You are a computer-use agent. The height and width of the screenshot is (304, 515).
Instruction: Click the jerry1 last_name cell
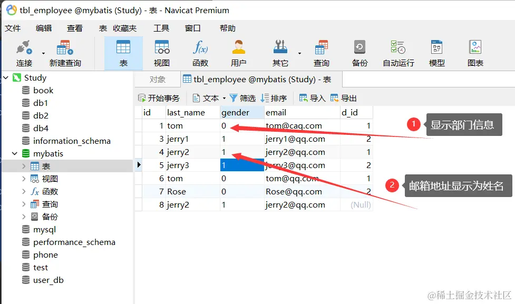tap(193, 139)
